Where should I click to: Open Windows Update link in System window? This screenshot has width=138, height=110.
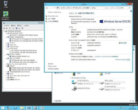point(53,69)
